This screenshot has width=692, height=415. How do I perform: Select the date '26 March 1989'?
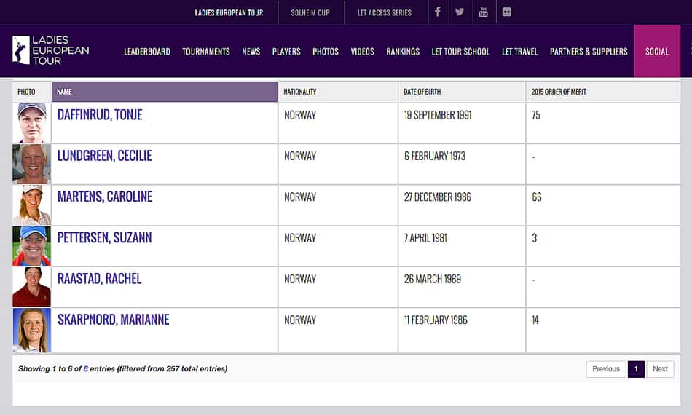[x=433, y=280]
